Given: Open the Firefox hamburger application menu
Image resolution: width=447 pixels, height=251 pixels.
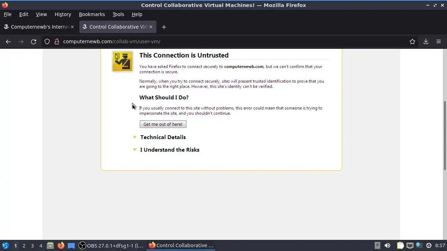Looking at the screenshot, I should pos(439,41).
